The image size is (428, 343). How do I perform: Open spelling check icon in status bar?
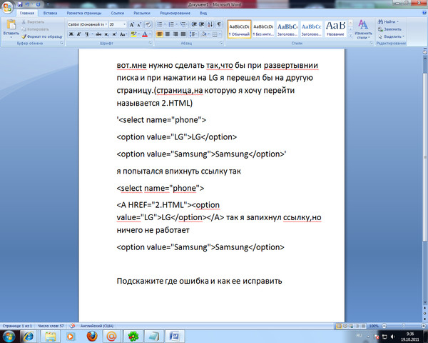point(72,326)
